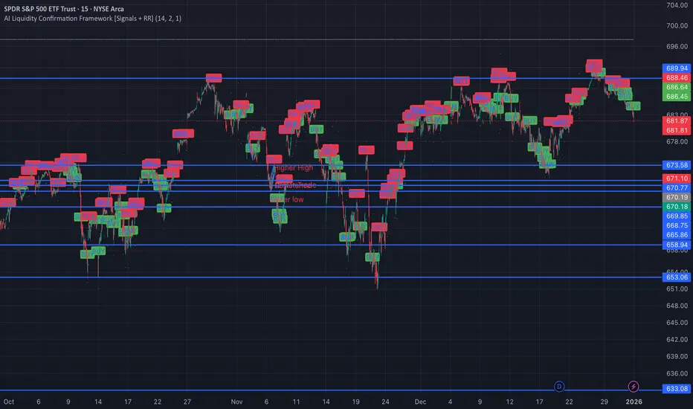Click the Dec label on time axis
693x409 pixels.
coord(420,402)
